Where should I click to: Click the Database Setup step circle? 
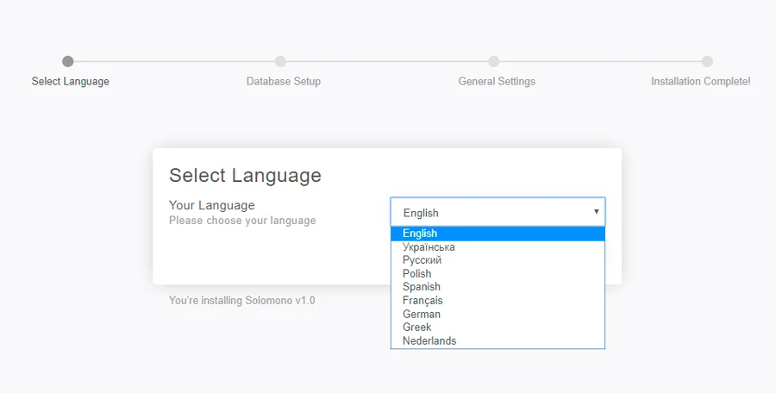coord(280,61)
